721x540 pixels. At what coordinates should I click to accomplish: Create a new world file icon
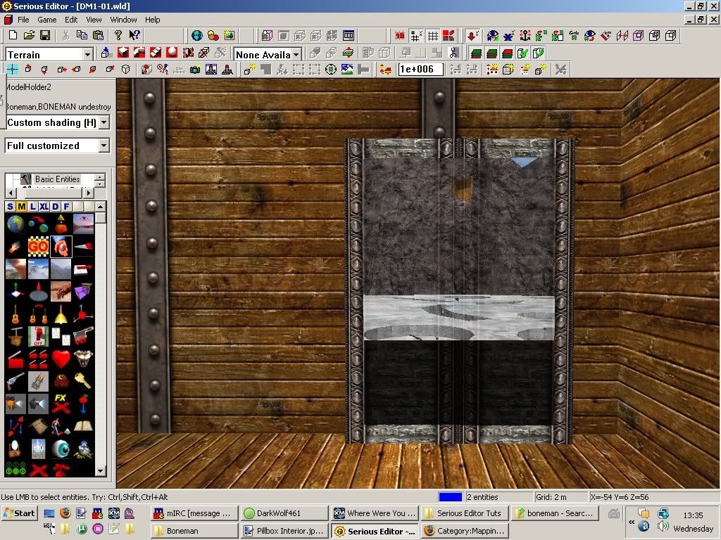[x=13, y=35]
